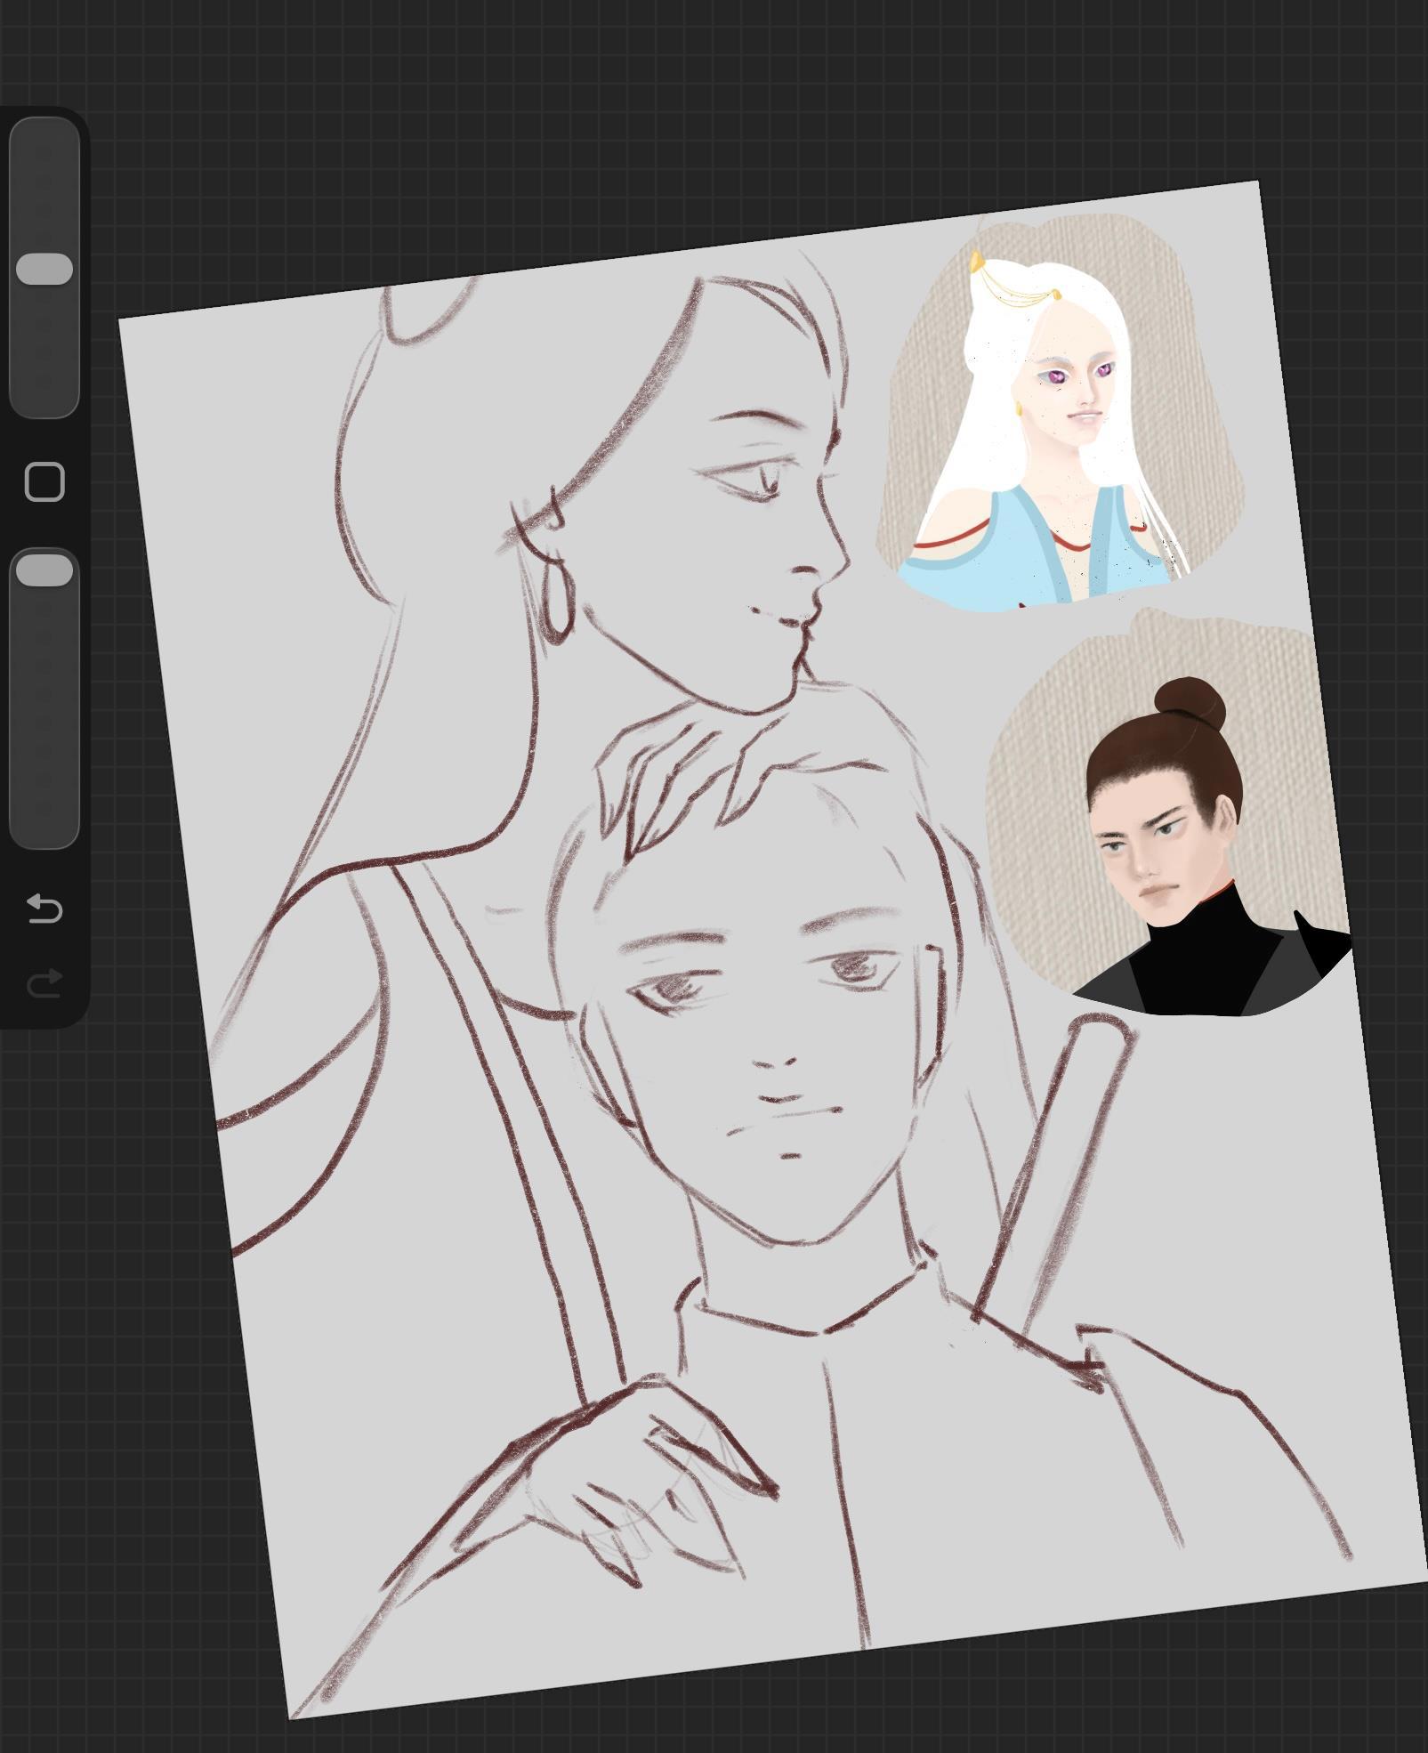Click the redo arrow in the sidebar

click(x=44, y=983)
